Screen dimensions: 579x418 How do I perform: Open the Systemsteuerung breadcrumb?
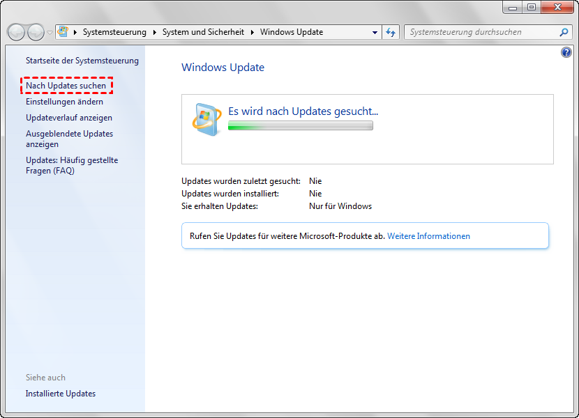point(114,32)
